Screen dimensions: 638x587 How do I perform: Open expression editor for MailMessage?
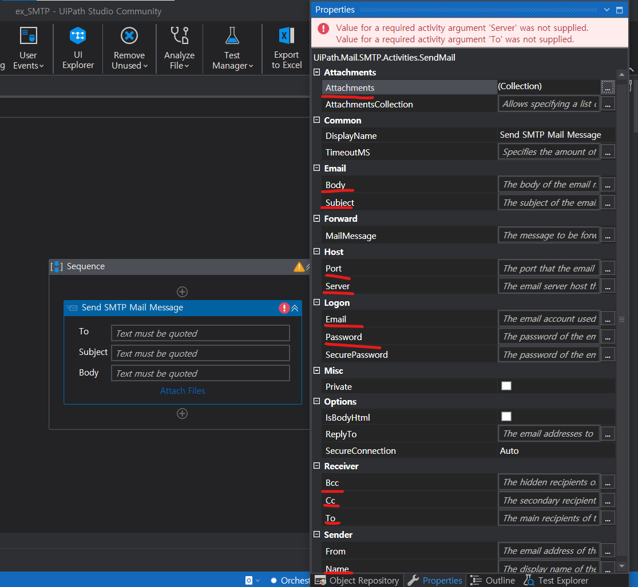[608, 236]
